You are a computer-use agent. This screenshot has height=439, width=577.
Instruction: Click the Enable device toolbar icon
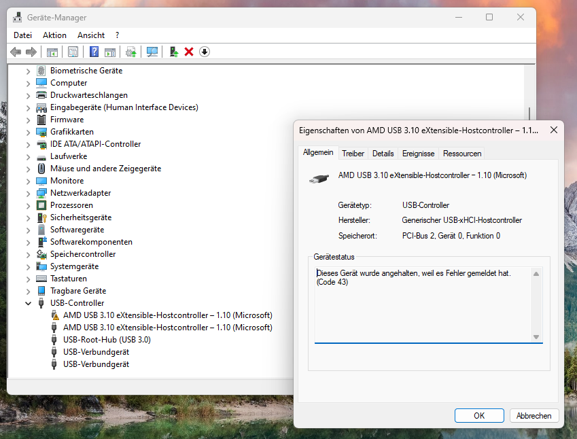pos(174,52)
